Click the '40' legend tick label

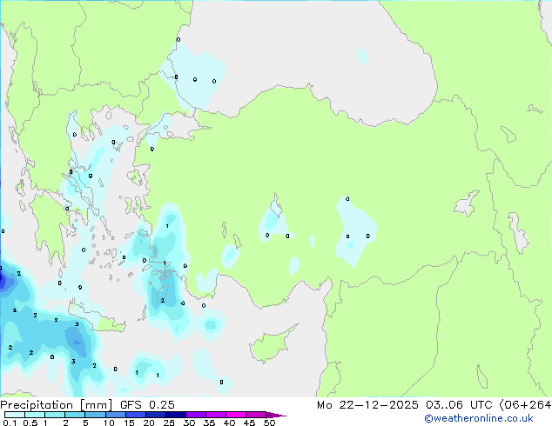[x=229, y=423]
